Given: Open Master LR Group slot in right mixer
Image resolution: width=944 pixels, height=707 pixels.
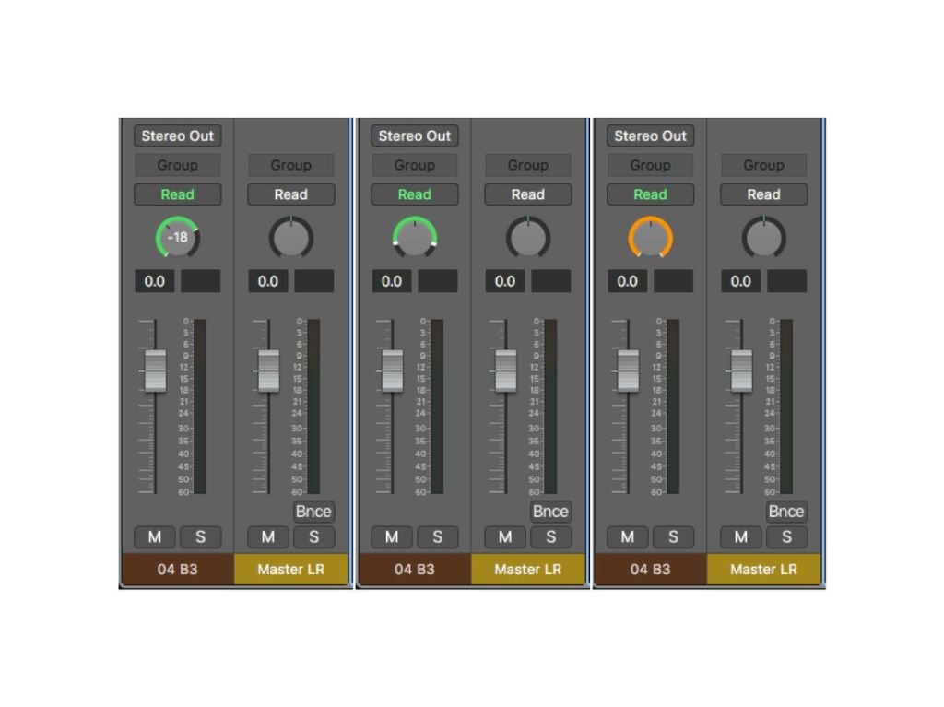Looking at the screenshot, I should pyautogui.click(x=763, y=165).
